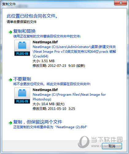Screen dimensions: 129x154
Task: Click description 使用正在复制的文件替换目标文件夹中的文件
Action: click(x=47, y=36)
